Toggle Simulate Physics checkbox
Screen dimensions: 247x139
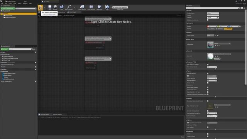tap(208, 74)
